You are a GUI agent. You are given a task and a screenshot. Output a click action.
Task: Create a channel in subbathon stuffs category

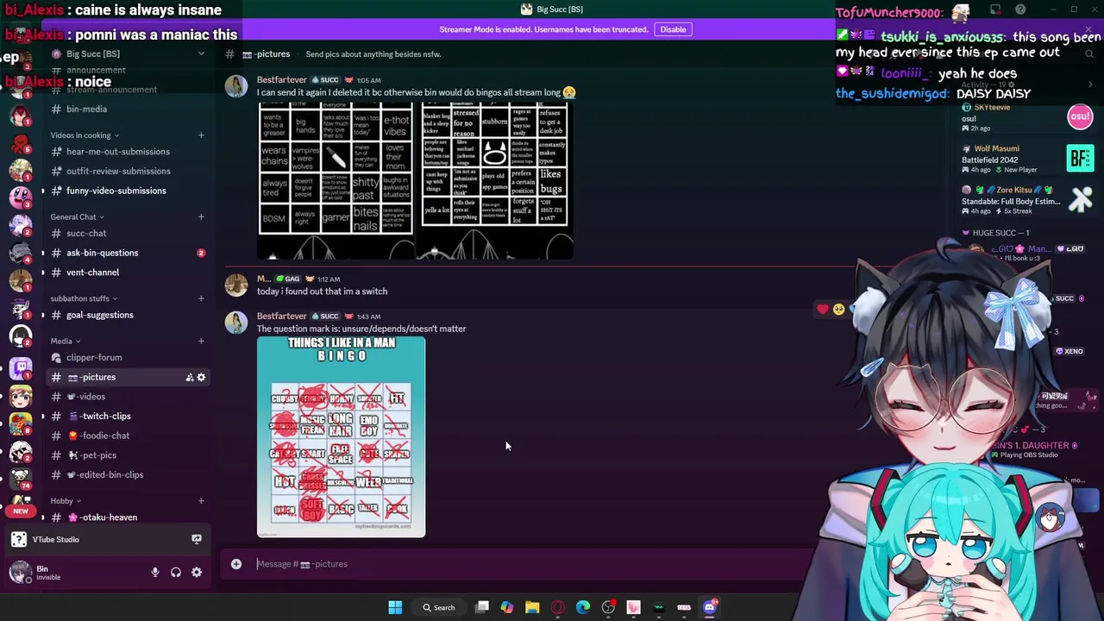201,299
